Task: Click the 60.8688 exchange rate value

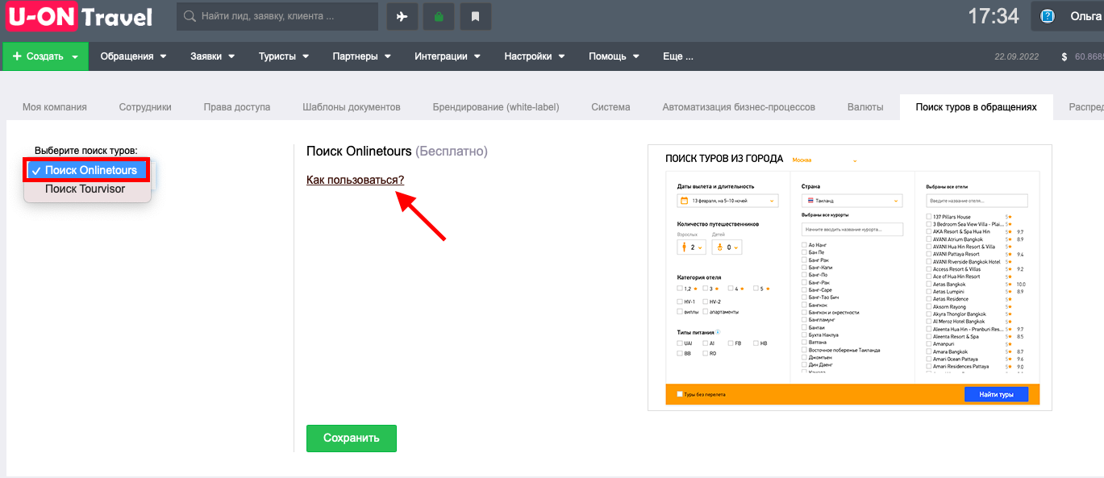Action: (1089, 57)
